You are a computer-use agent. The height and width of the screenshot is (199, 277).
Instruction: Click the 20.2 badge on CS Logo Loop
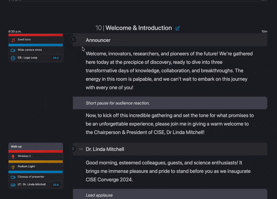(56, 58)
